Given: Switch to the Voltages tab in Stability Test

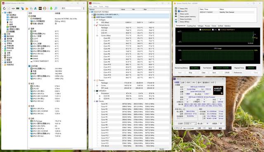Looking at the screenshot, I should (x=200, y=26).
